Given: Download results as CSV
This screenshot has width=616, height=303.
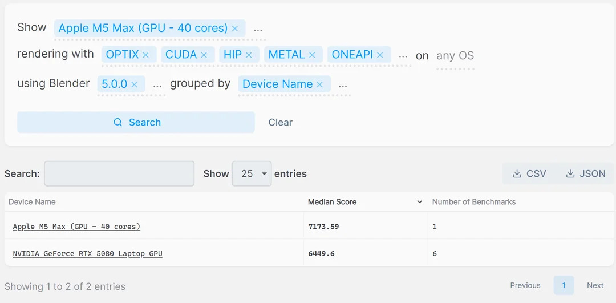Looking at the screenshot, I should tap(529, 173).
